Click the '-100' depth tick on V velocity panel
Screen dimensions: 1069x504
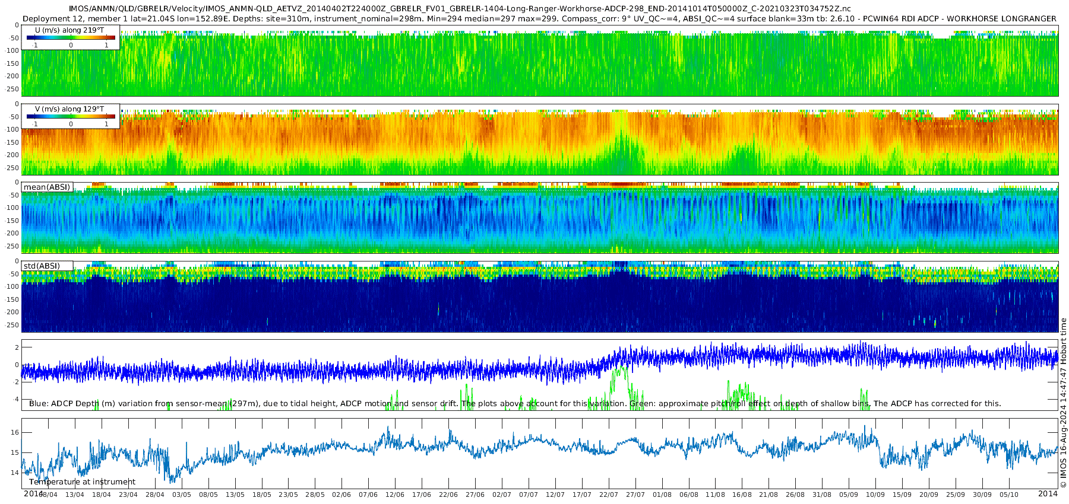point(12,130)
